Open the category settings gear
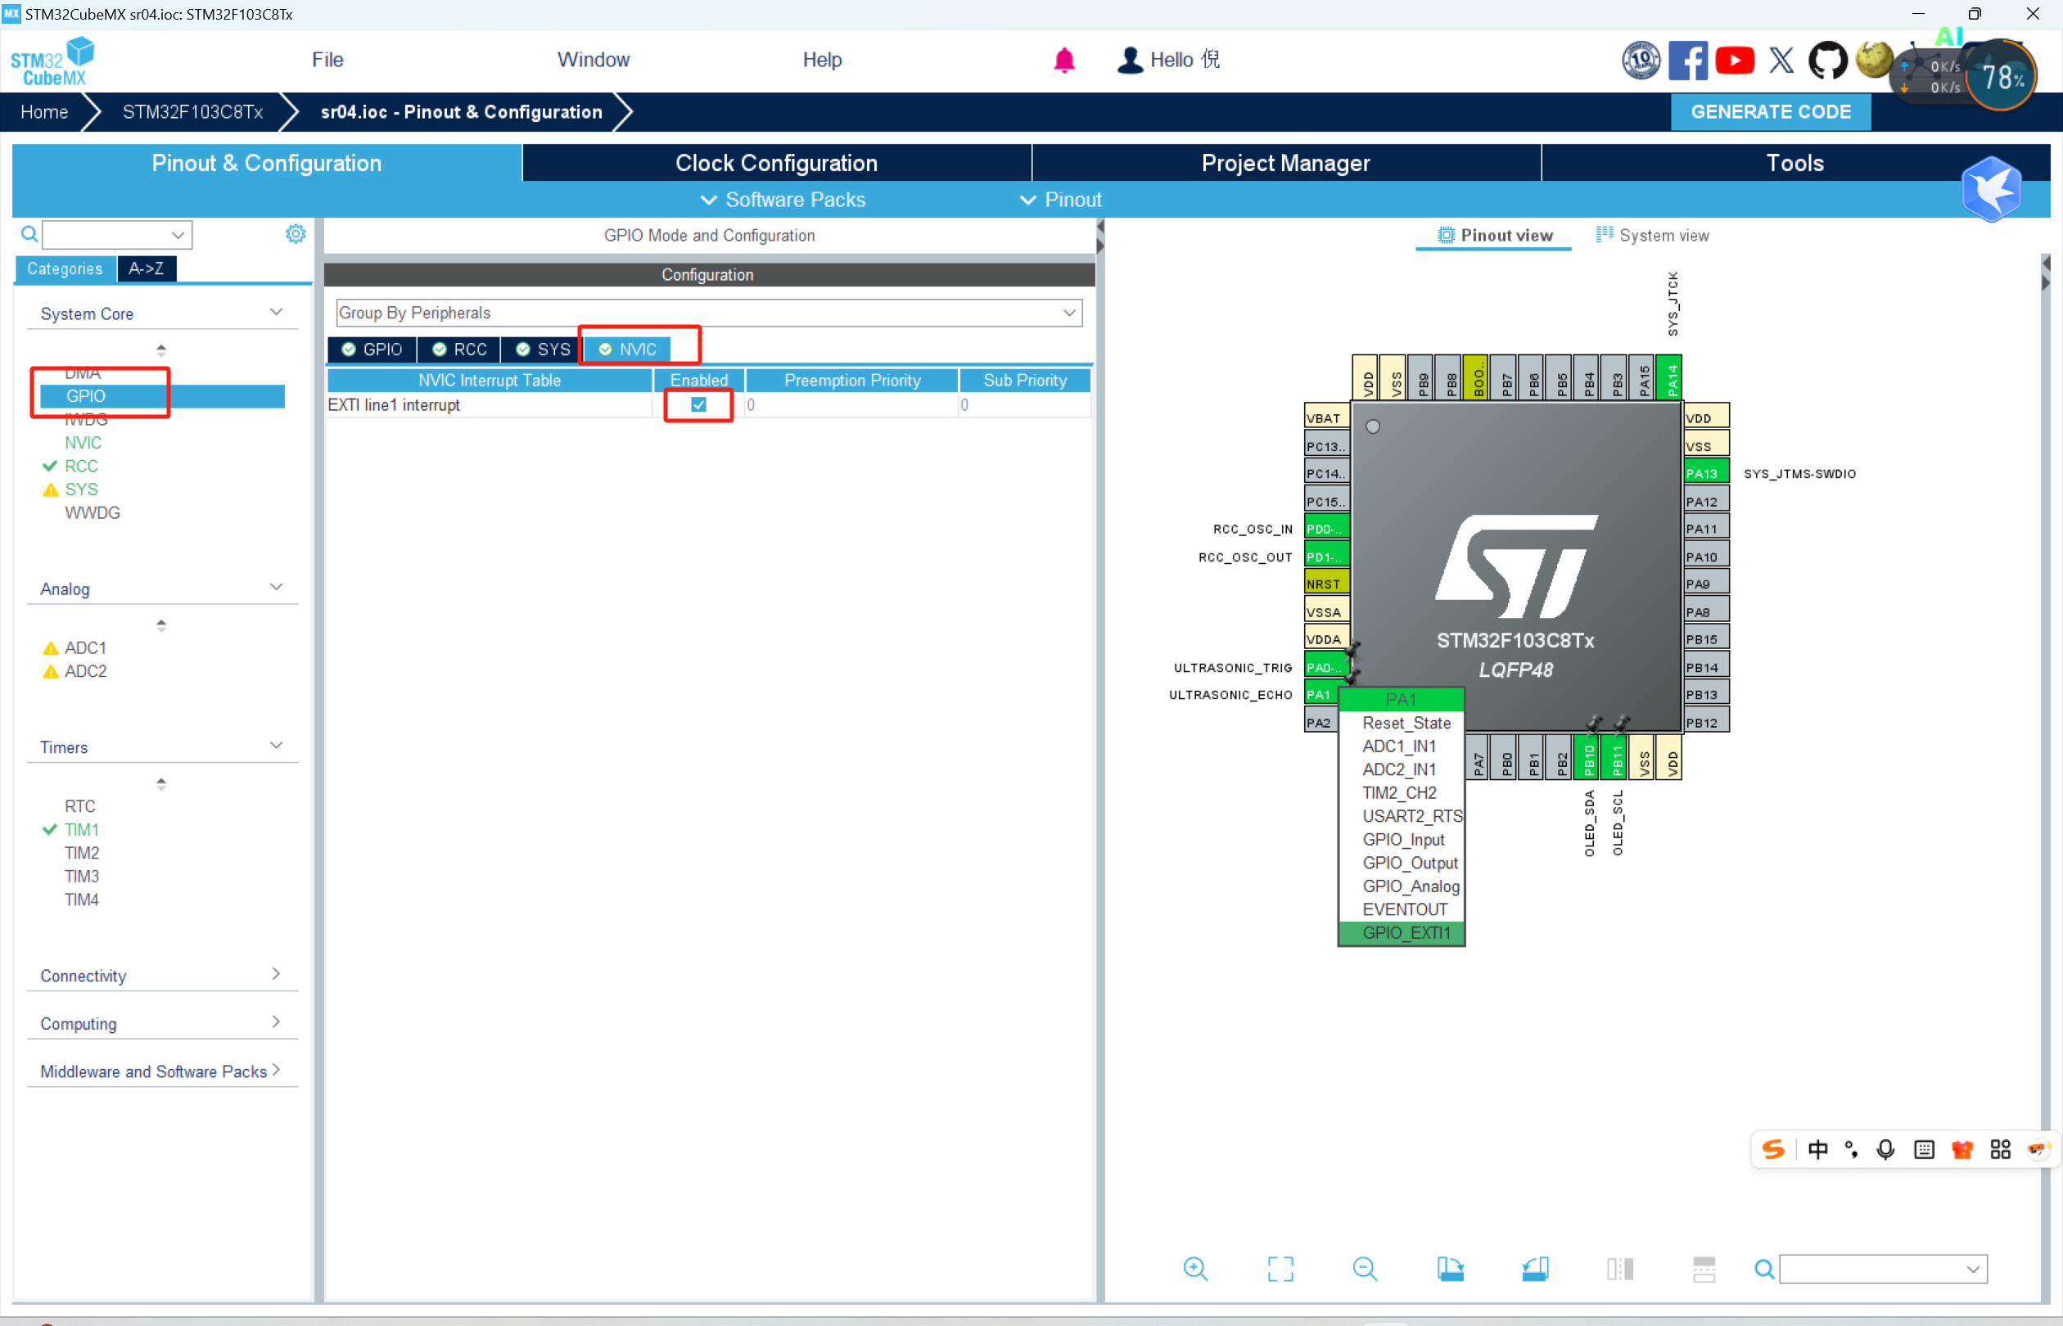 coord(296,234)
